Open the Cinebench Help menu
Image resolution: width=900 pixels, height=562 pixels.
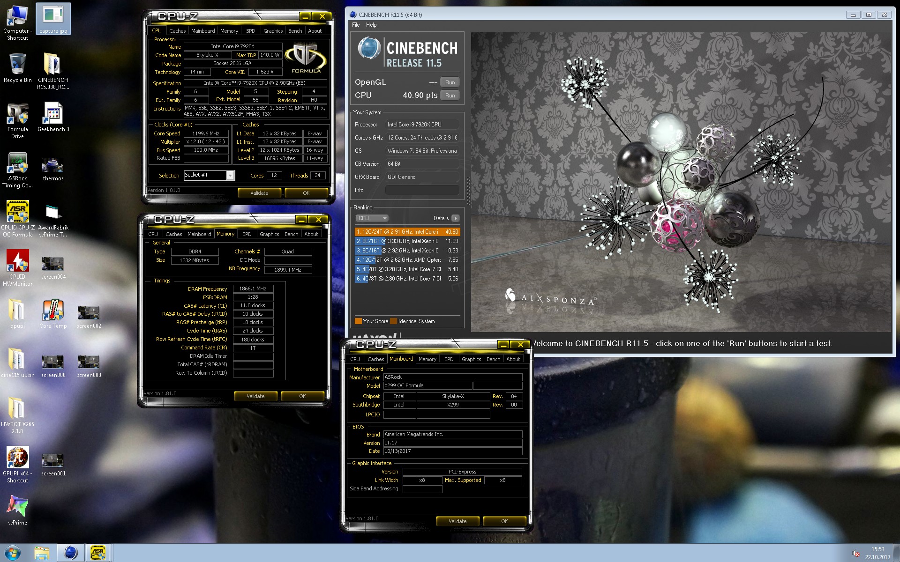click(x=371, y=25)
